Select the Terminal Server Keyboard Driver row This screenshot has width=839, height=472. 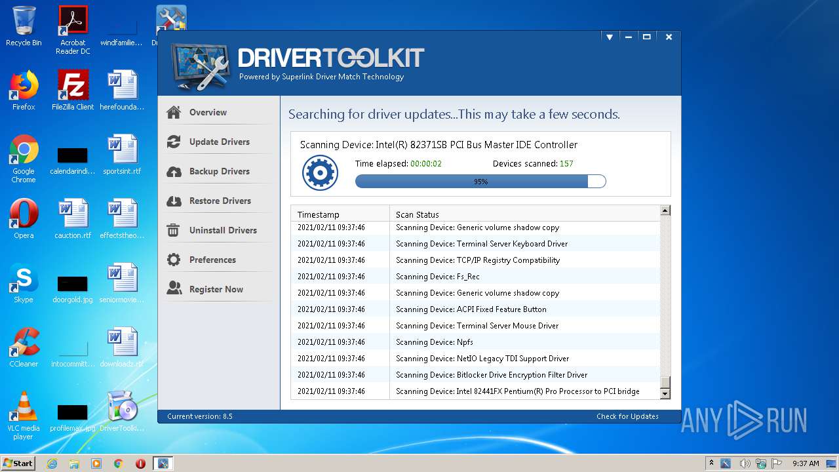click(476, 244)
